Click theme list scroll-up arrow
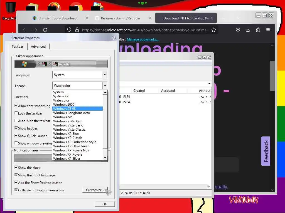This screenshot has height=213, width=285. click(x=105, y=92)
